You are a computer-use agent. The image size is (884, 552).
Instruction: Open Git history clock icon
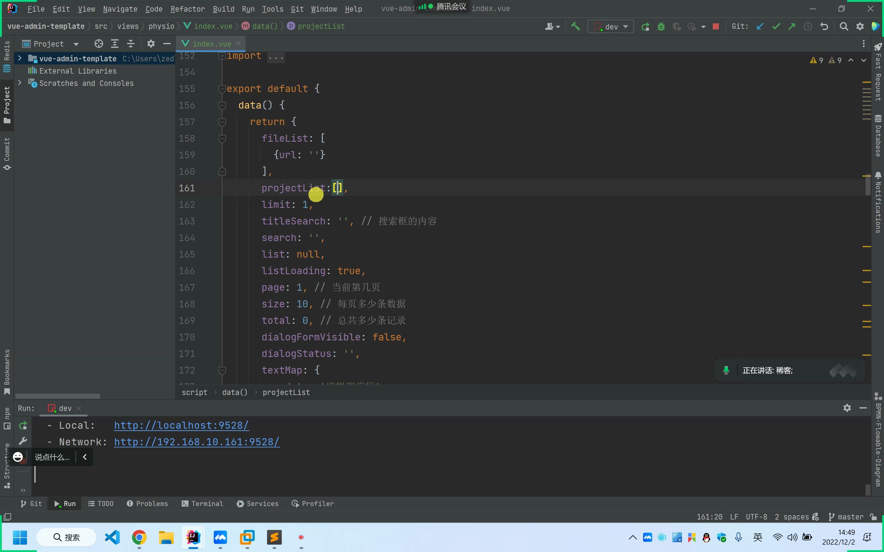pyautogui.click(x=808, y=26)
